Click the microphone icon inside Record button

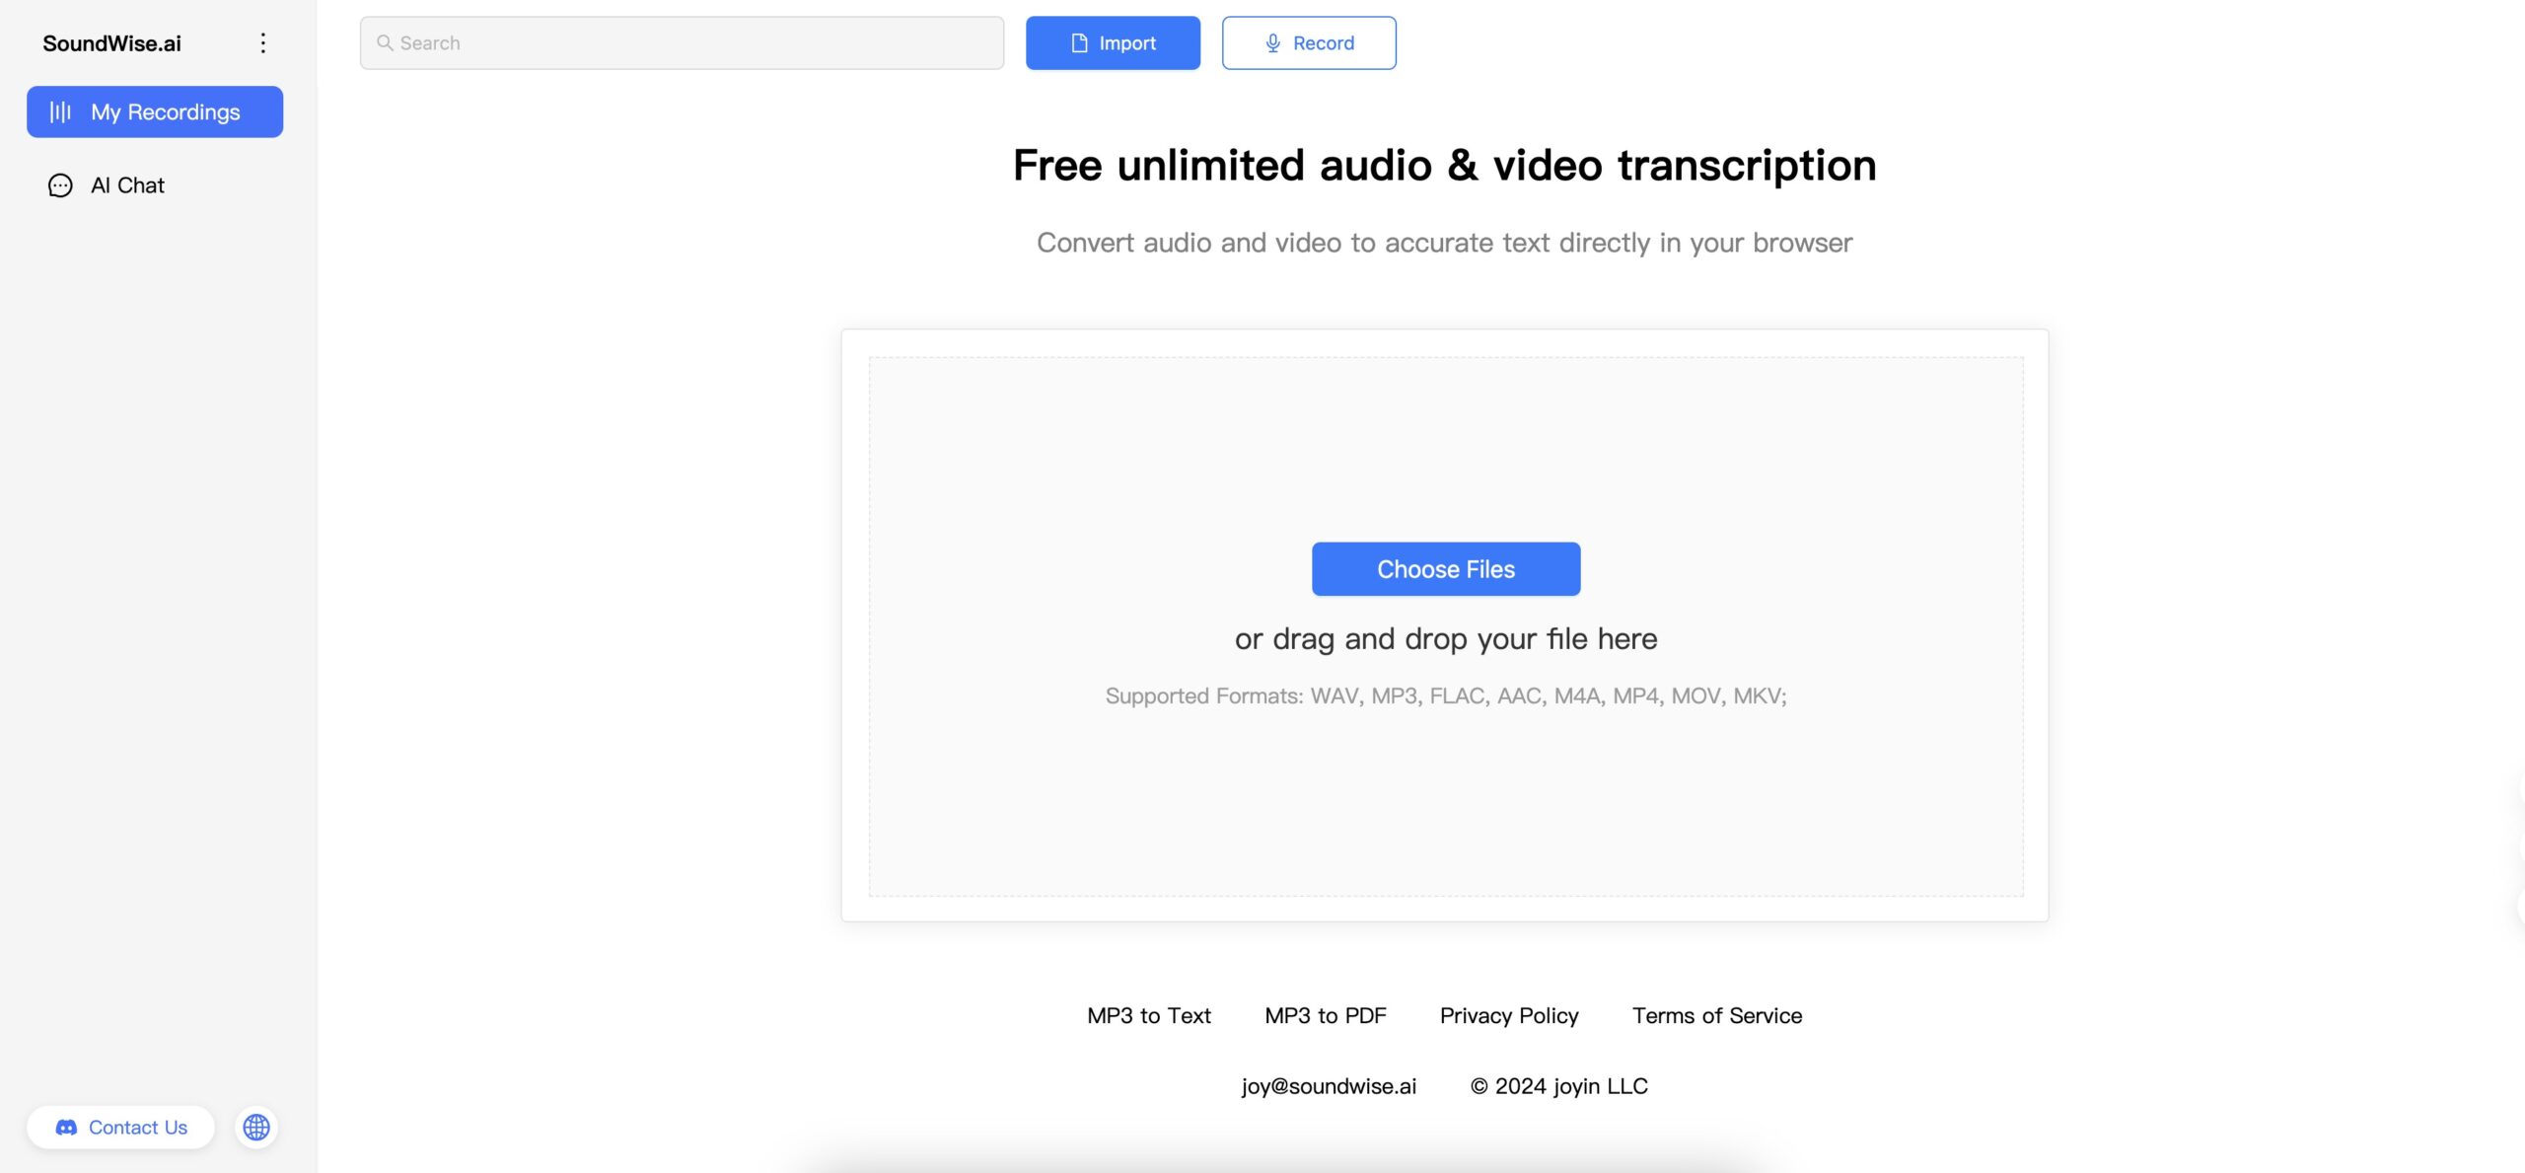[x=1272, y=42]
